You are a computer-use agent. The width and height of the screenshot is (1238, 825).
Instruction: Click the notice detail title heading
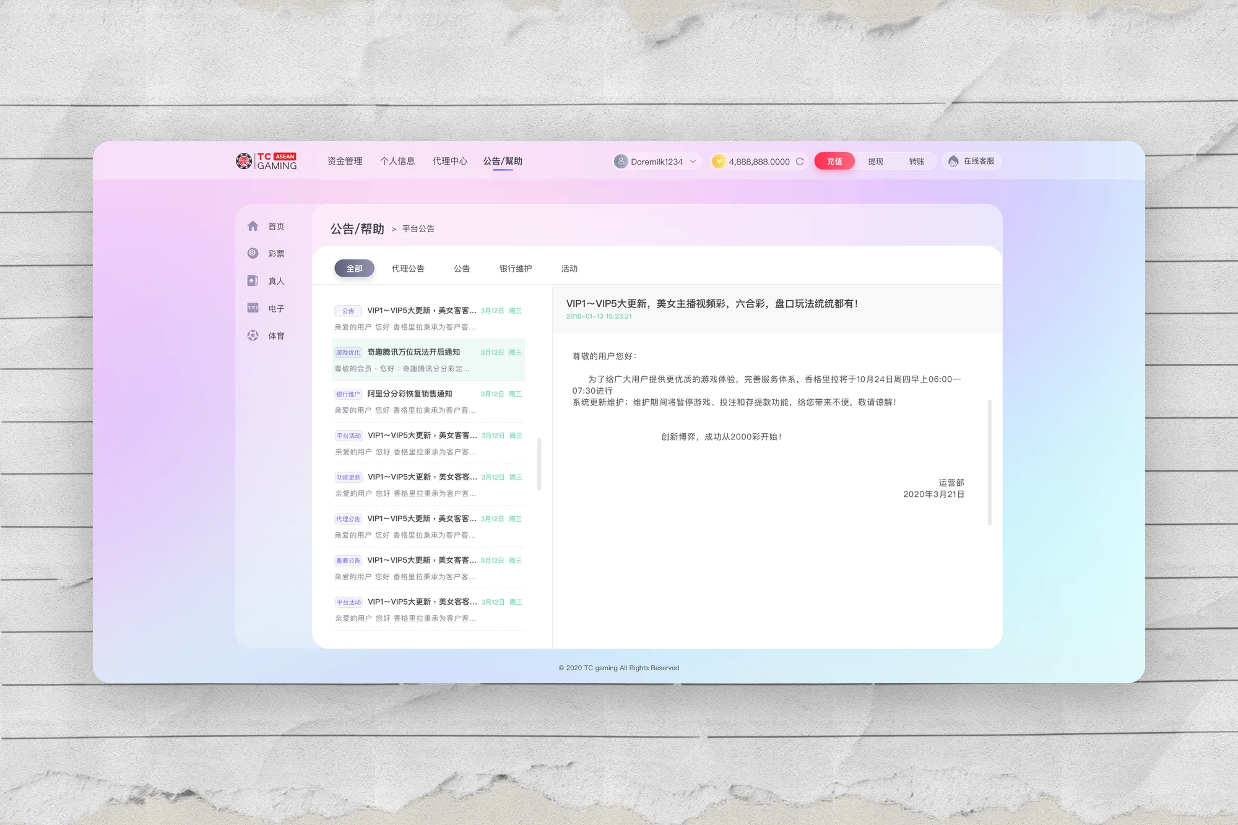coord(712,303)
